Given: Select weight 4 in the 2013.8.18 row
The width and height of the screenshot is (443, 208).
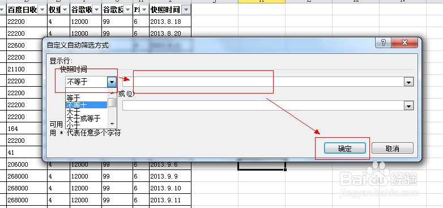Looking at the screenshot, I should tap(59, 22).
